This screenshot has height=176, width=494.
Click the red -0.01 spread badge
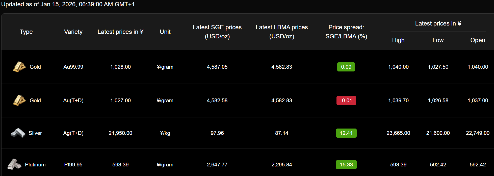coord(346,100)
